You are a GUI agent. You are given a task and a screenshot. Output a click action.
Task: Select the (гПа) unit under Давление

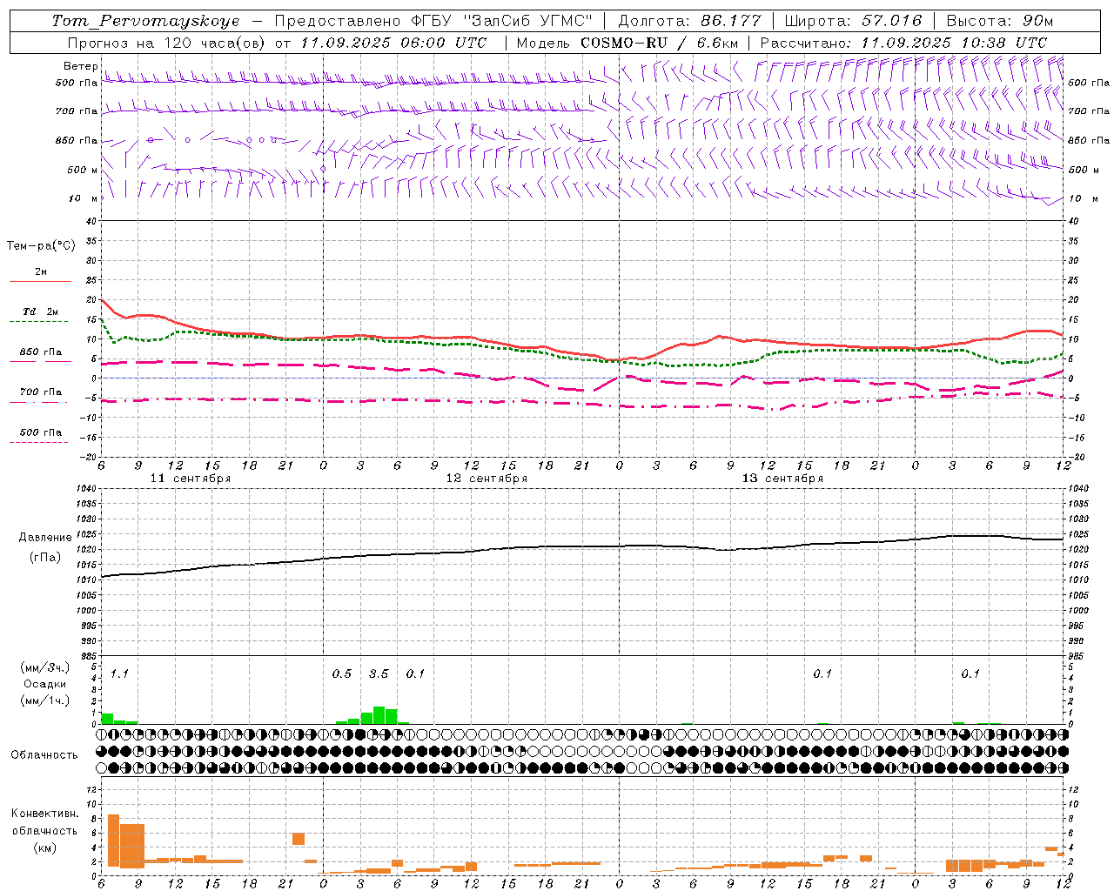point(44,557)
